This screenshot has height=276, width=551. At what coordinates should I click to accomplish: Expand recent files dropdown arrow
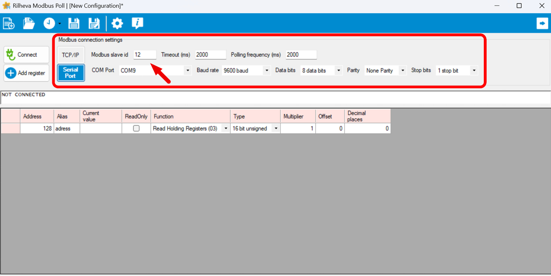pyautogui.click(x=60, y=24)
